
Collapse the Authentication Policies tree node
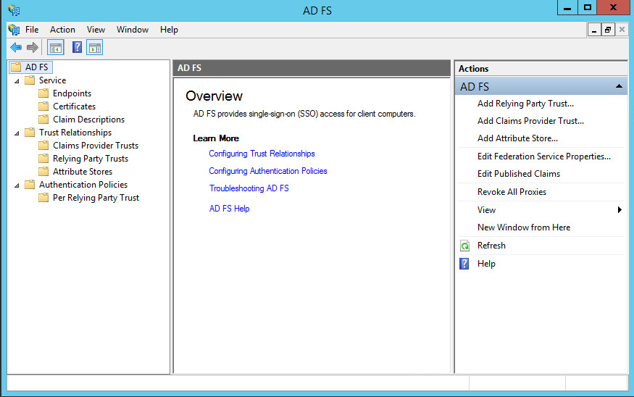17,185
